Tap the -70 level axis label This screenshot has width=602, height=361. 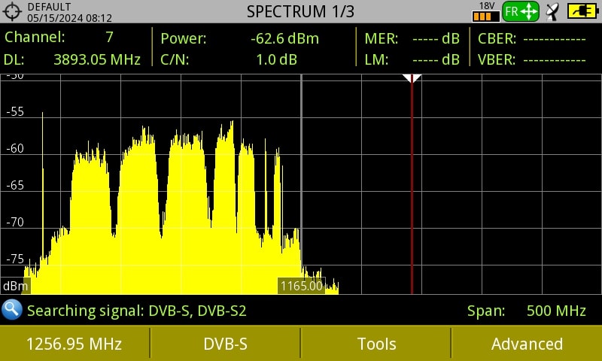(15, 222)
